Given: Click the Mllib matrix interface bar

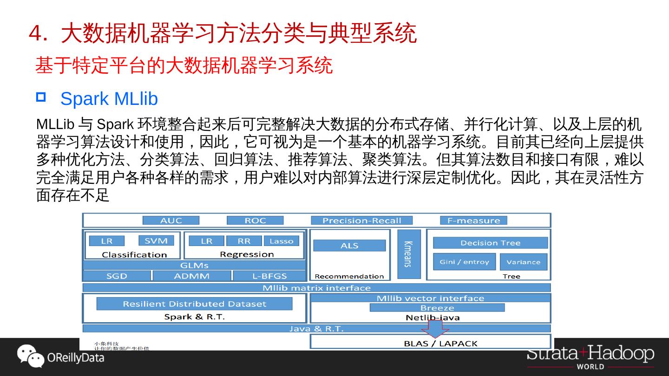Looking at the screenshot, I should pos(317,288).
